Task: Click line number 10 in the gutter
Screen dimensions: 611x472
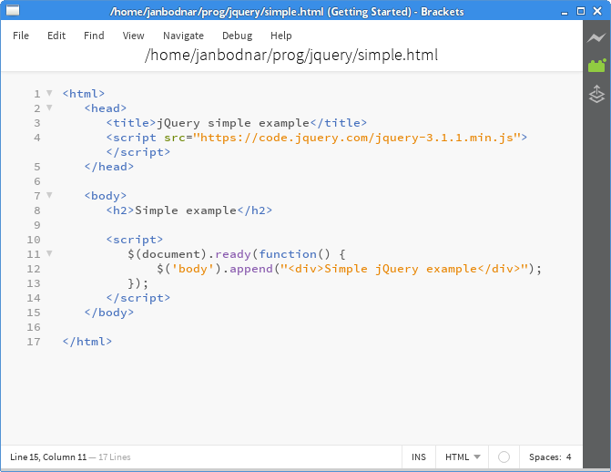Action: (34, 240)
